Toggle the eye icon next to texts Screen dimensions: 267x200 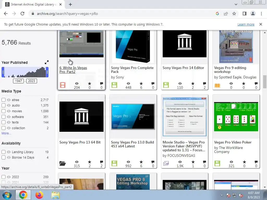point(9,122)
